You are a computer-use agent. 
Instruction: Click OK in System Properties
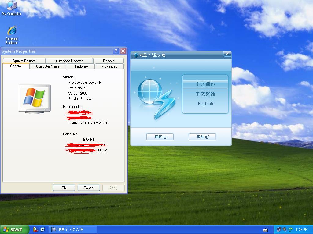[x=64, y=188]
